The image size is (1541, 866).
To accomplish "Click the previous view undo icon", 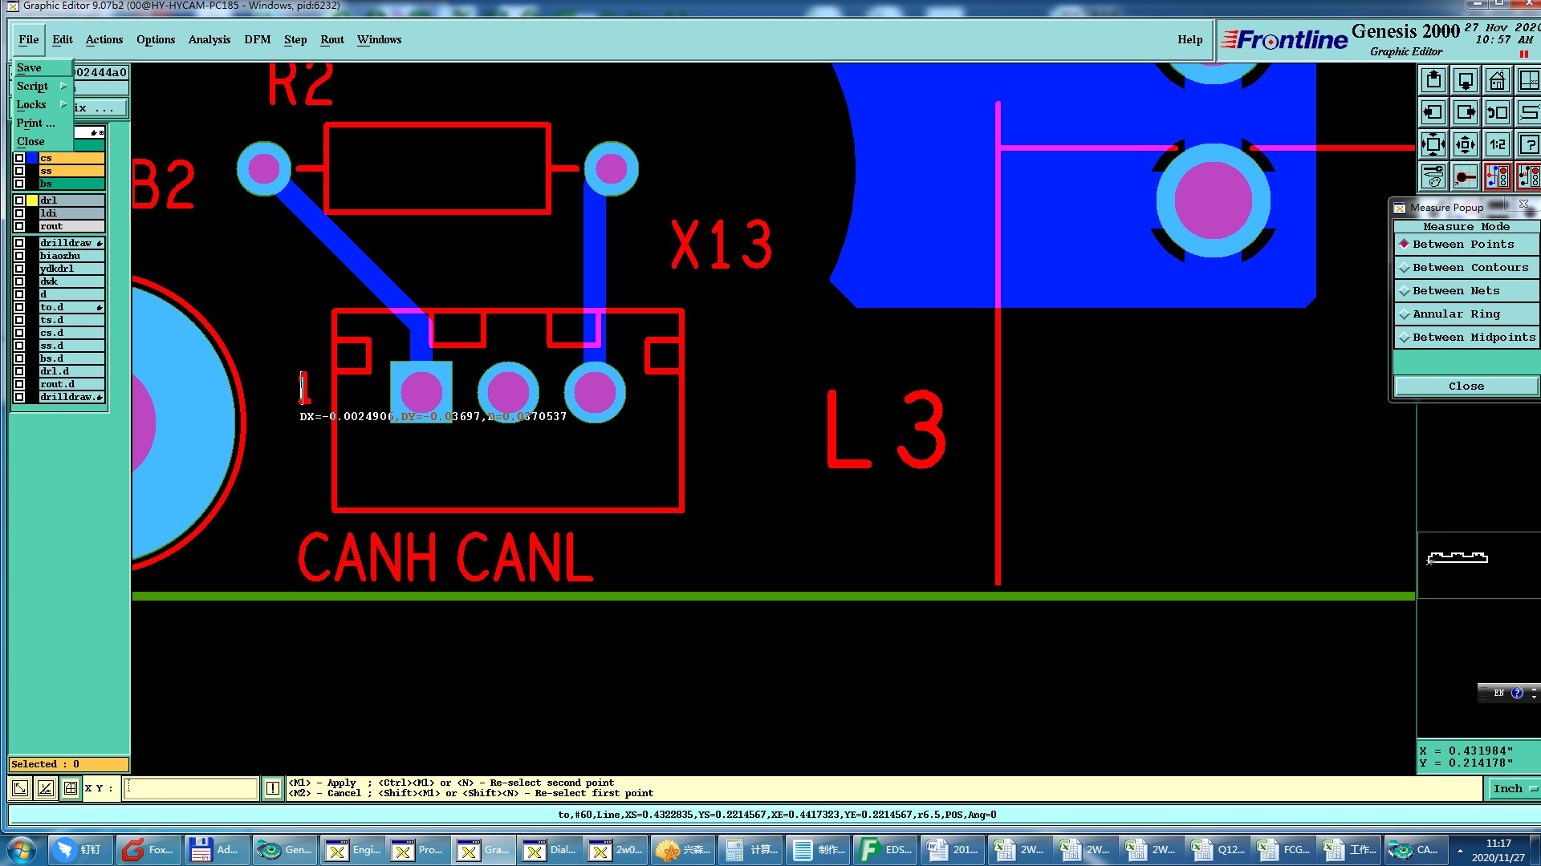I will coord(1497,113).
